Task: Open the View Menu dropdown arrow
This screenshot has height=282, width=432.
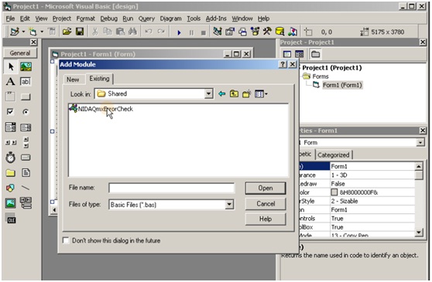Action: (x=266, y=94)
